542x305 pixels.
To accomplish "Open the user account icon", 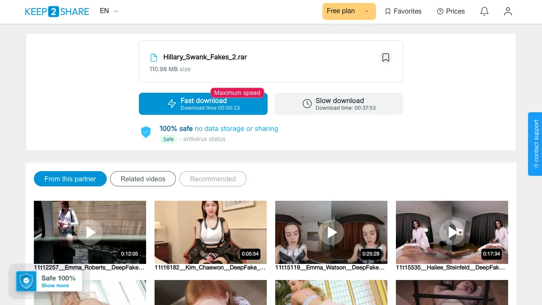I will pos(508,11).
